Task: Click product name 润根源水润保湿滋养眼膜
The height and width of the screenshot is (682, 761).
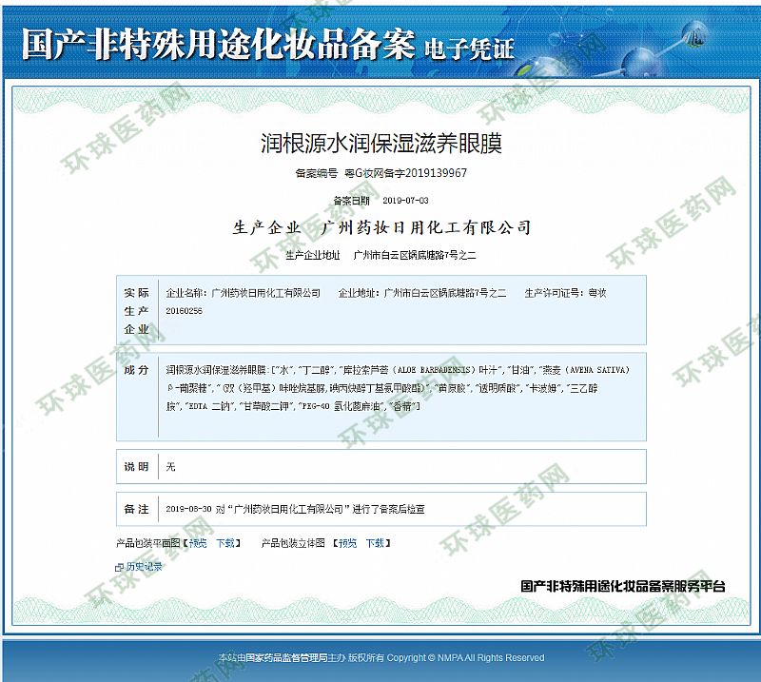Action: [380, 144]
